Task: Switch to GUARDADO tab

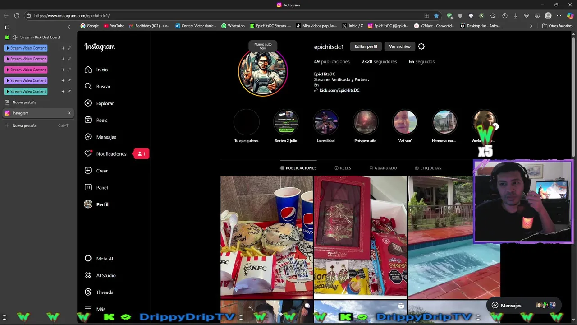Action: click(383, 168)
